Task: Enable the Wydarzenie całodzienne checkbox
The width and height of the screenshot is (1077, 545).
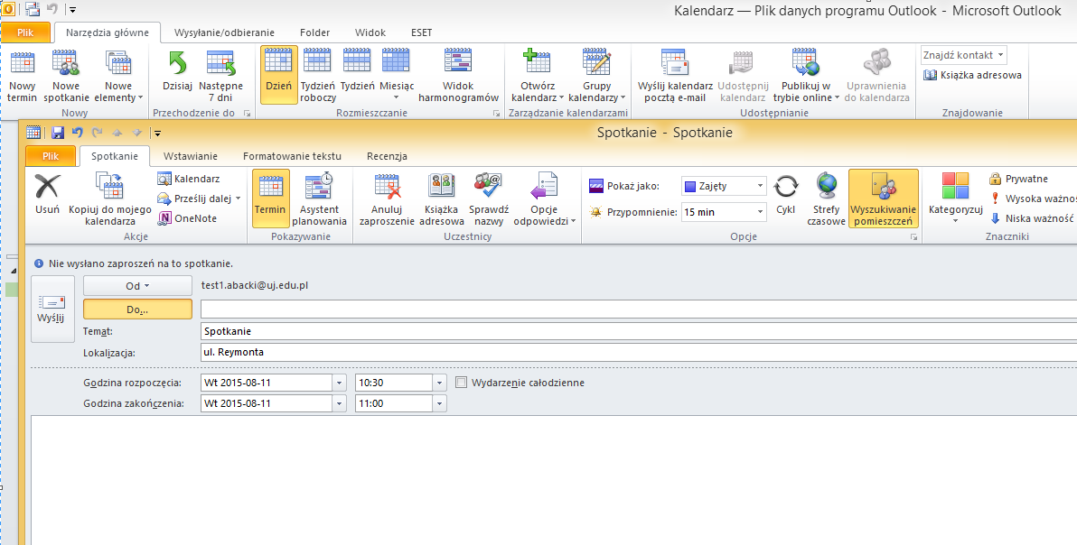Action: 461,383
